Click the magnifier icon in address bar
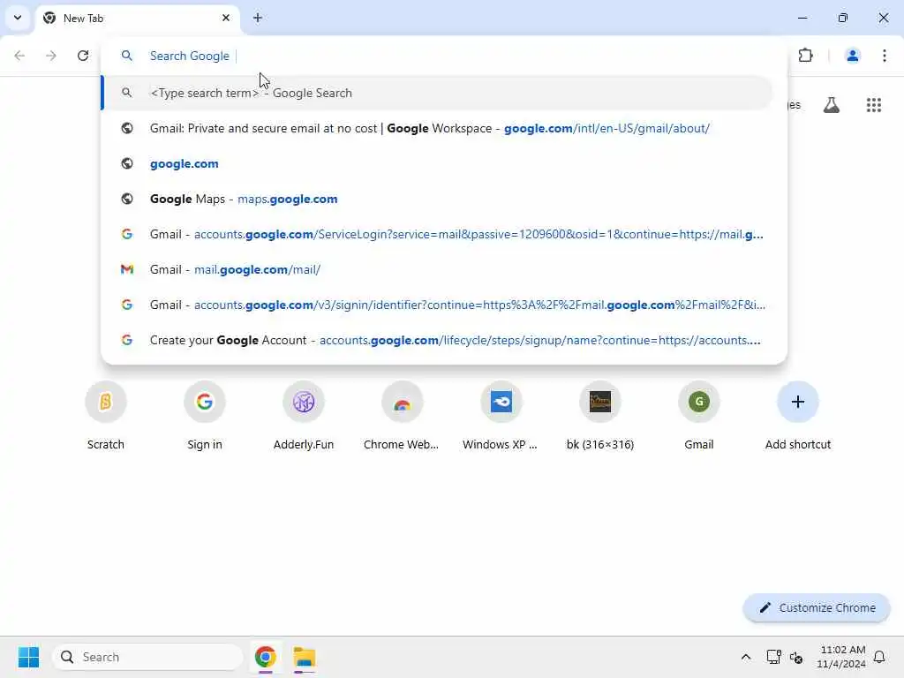The height and width of the screenshot is (678, 904). click(127, 56)
